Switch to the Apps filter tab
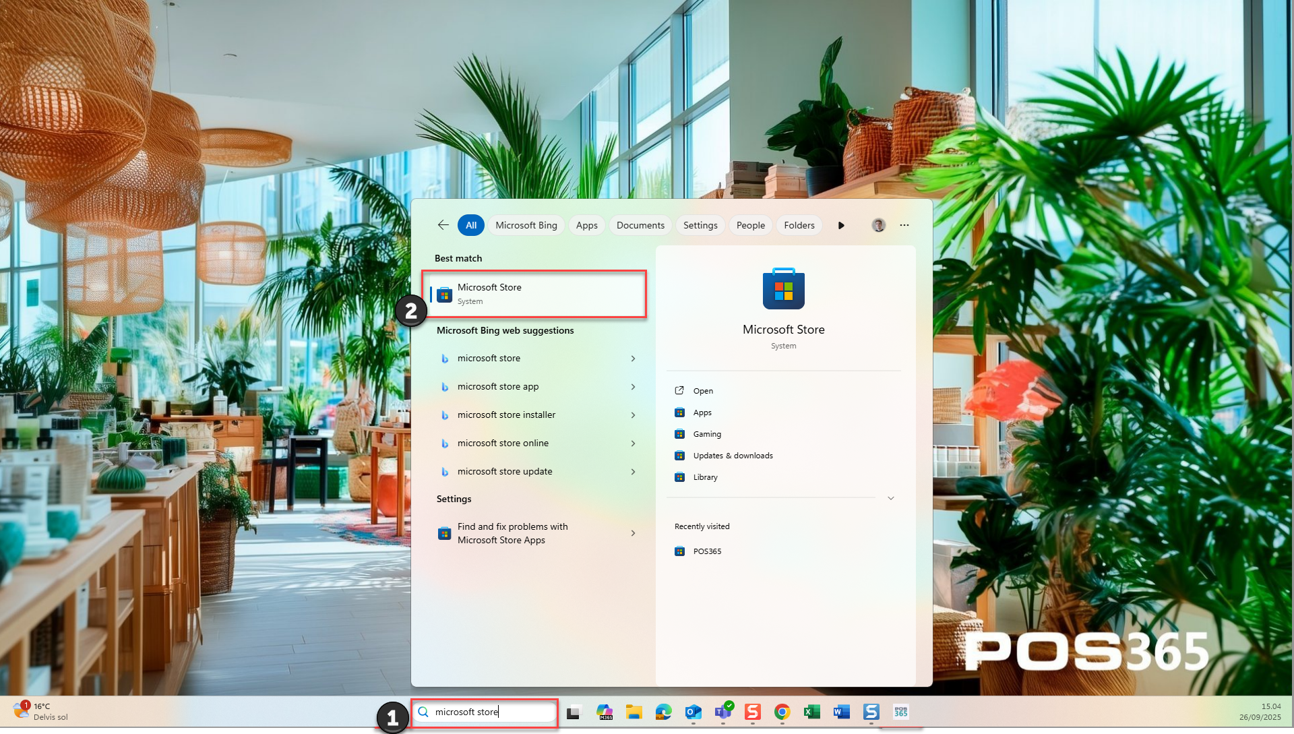The width and height of the screenshot is (1294, 734). (x=586, y=225)
